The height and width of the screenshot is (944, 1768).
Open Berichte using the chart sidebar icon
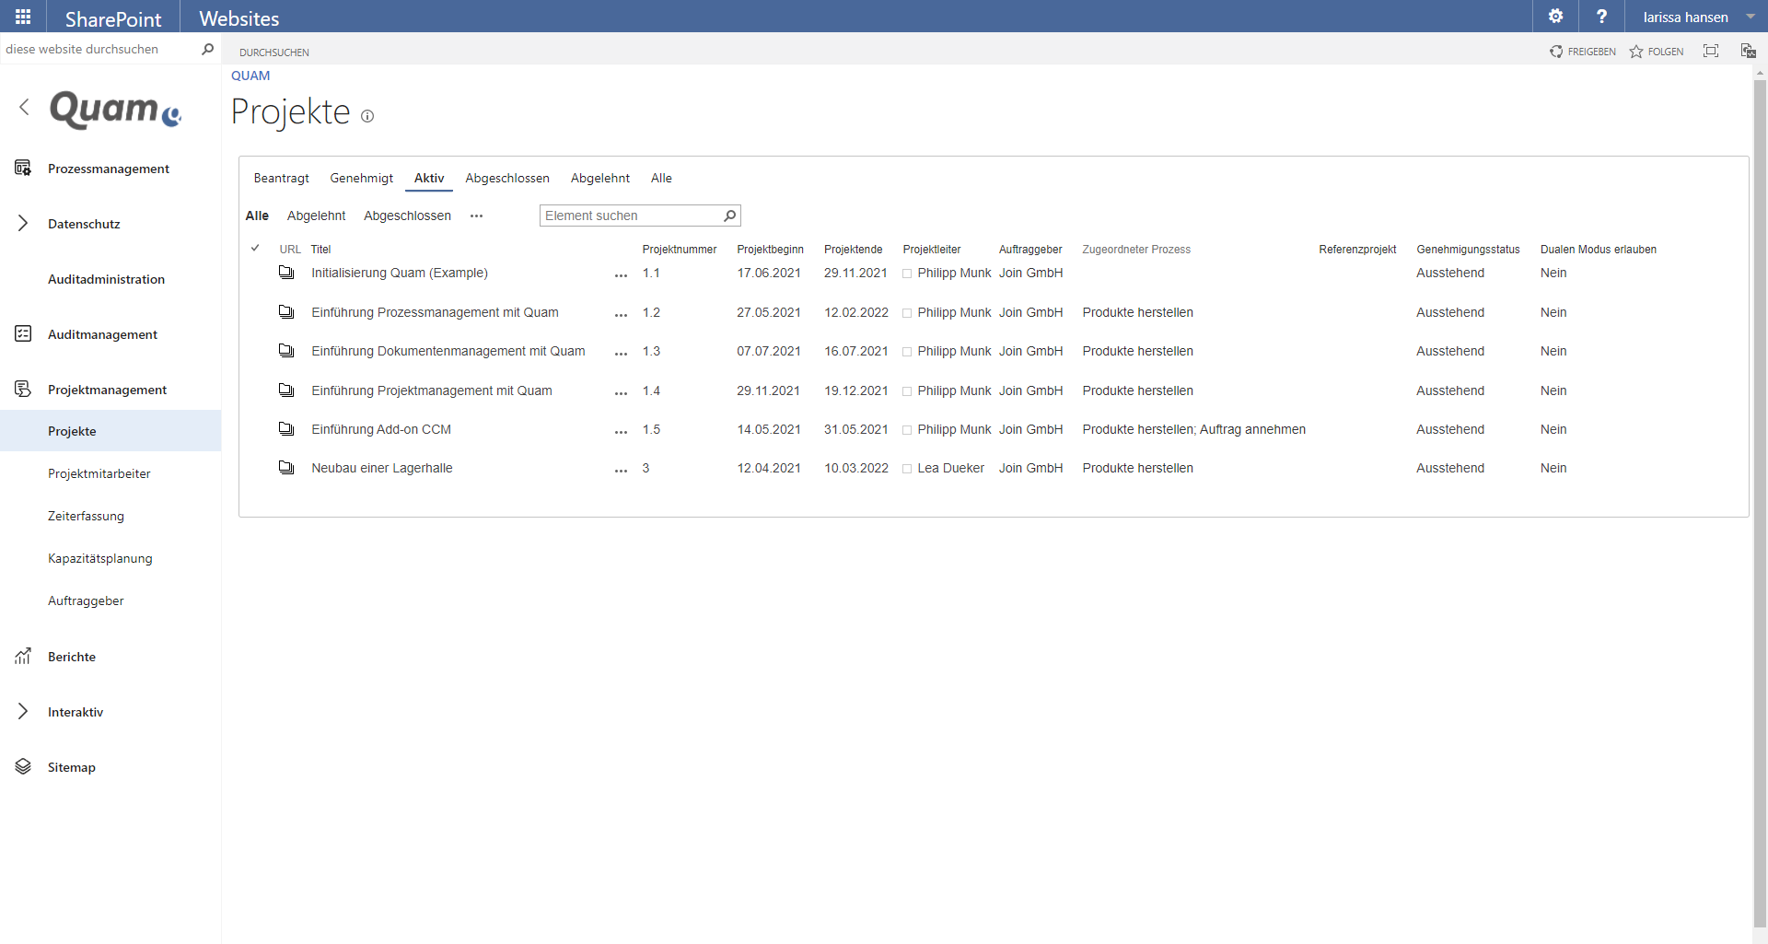[x=23, y=656]
